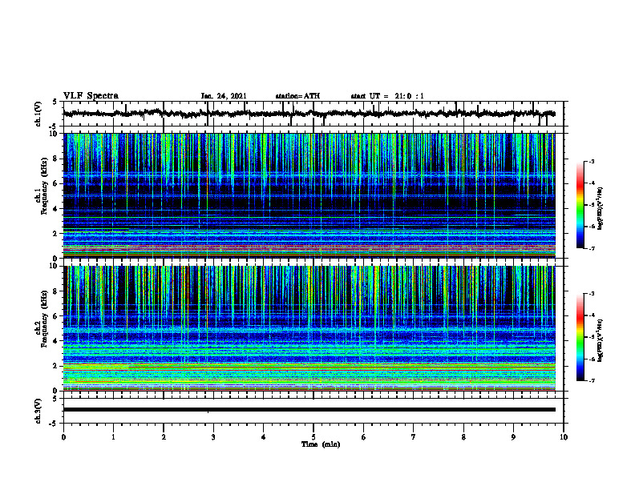Click the ch.2 colorbar log(PSD) label

pyautogui.click(x=601, y=341)
